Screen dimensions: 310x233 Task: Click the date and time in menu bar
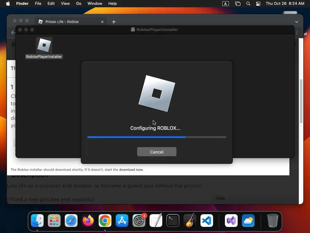(x=285, y=4)
